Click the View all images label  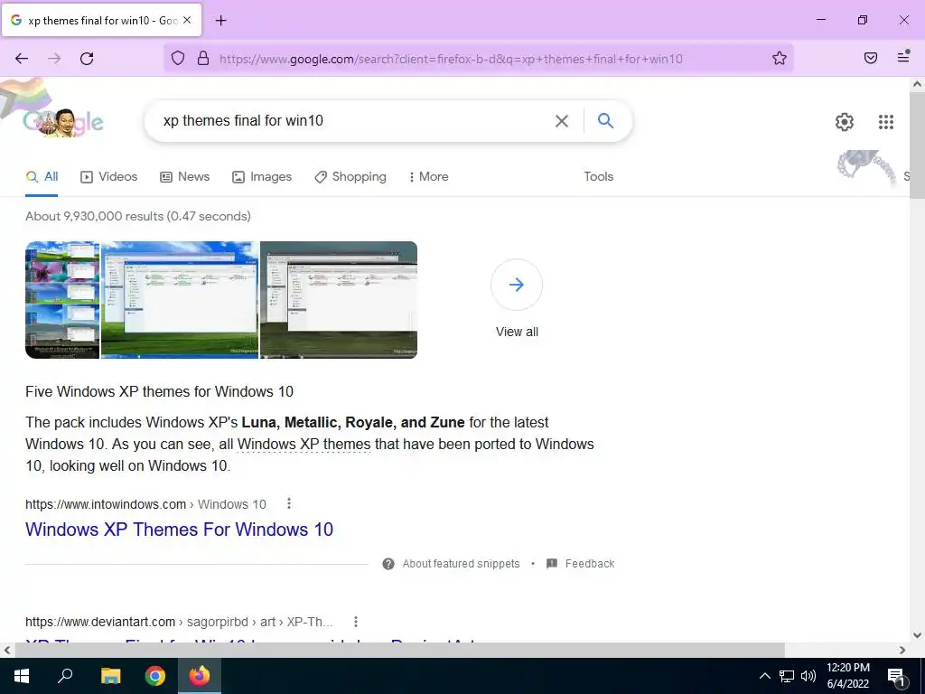pyautogui.click(x=517, y=332)
